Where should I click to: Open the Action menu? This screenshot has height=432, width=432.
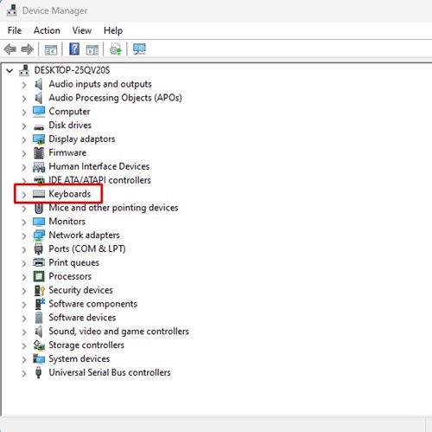click(47, 30)
